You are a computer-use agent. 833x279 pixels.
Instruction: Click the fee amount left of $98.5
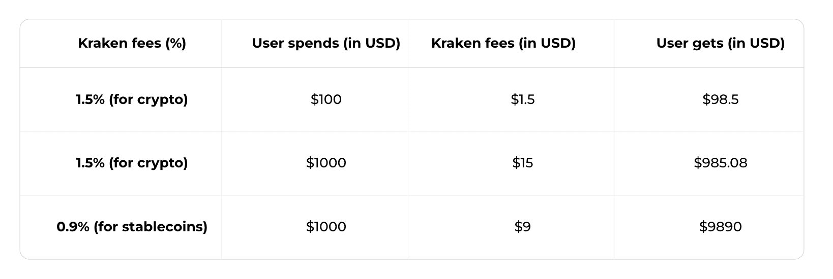coord(523,99)
